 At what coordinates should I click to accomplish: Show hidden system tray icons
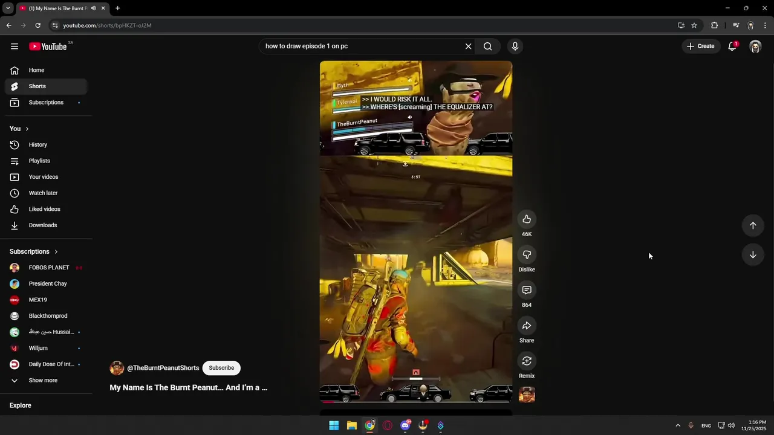click(x=678, y=425)
